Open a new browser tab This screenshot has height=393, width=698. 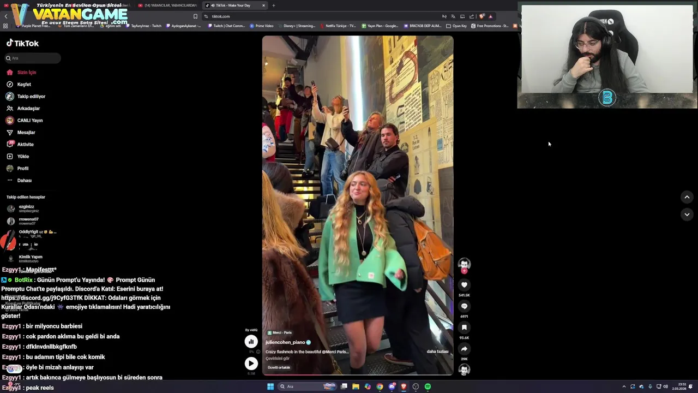[x=274, y=5]
